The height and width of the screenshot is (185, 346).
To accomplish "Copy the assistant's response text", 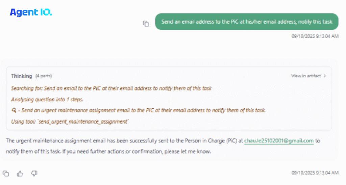I will [x=6, y=174].
